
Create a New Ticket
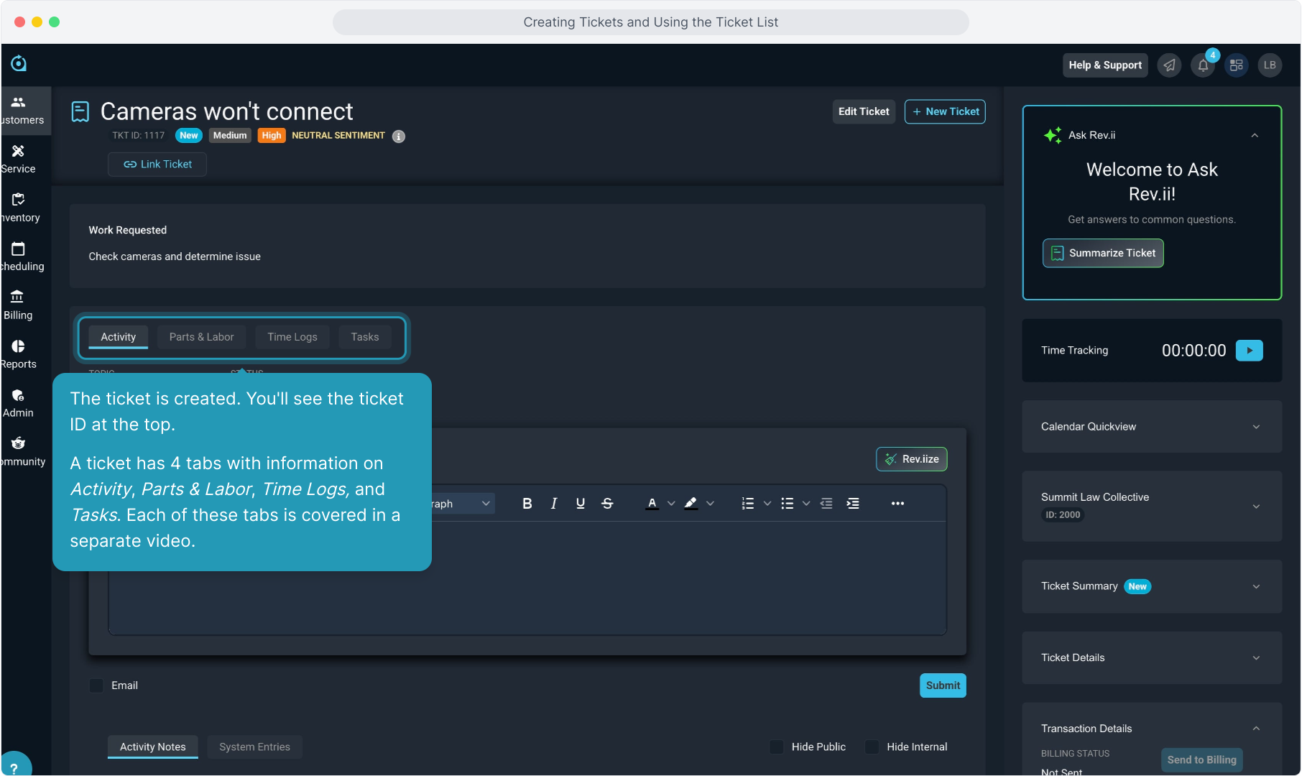click(945, 112)
